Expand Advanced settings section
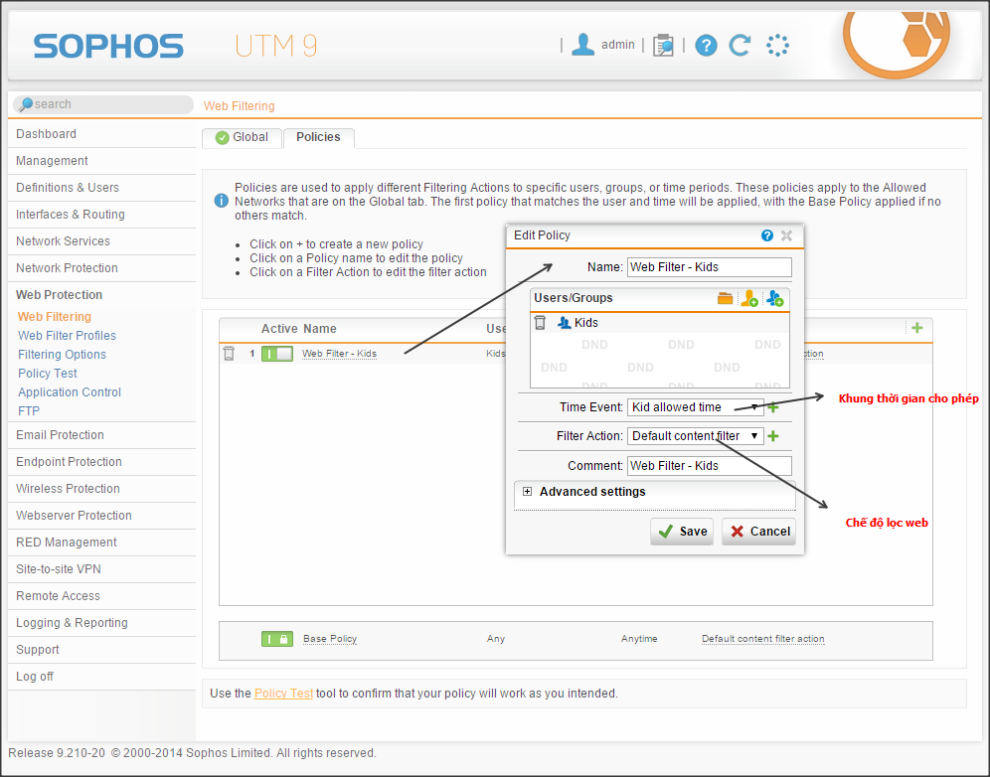 [x=527, y=492]
